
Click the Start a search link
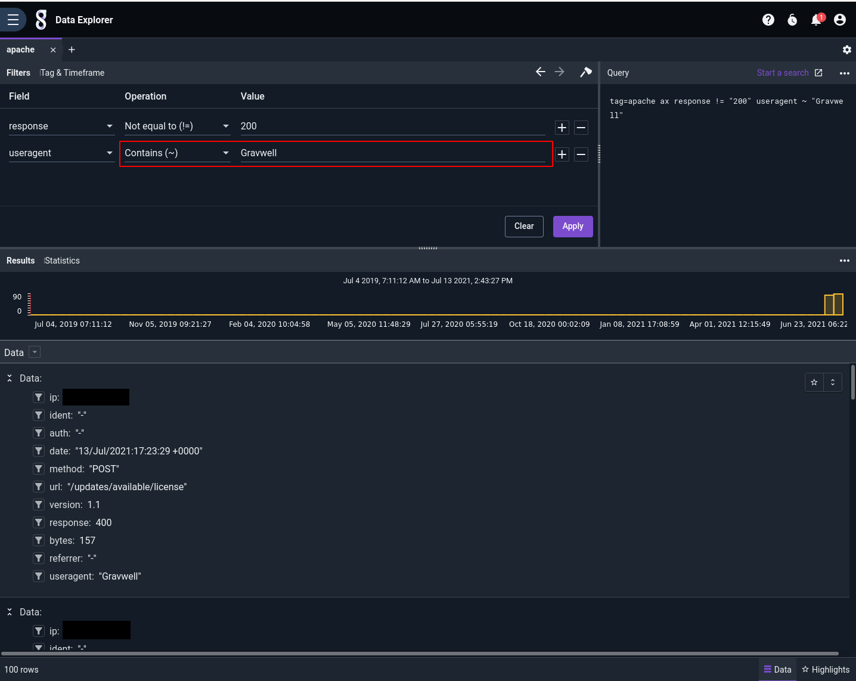pyautogui.click(x=783, y=73)
